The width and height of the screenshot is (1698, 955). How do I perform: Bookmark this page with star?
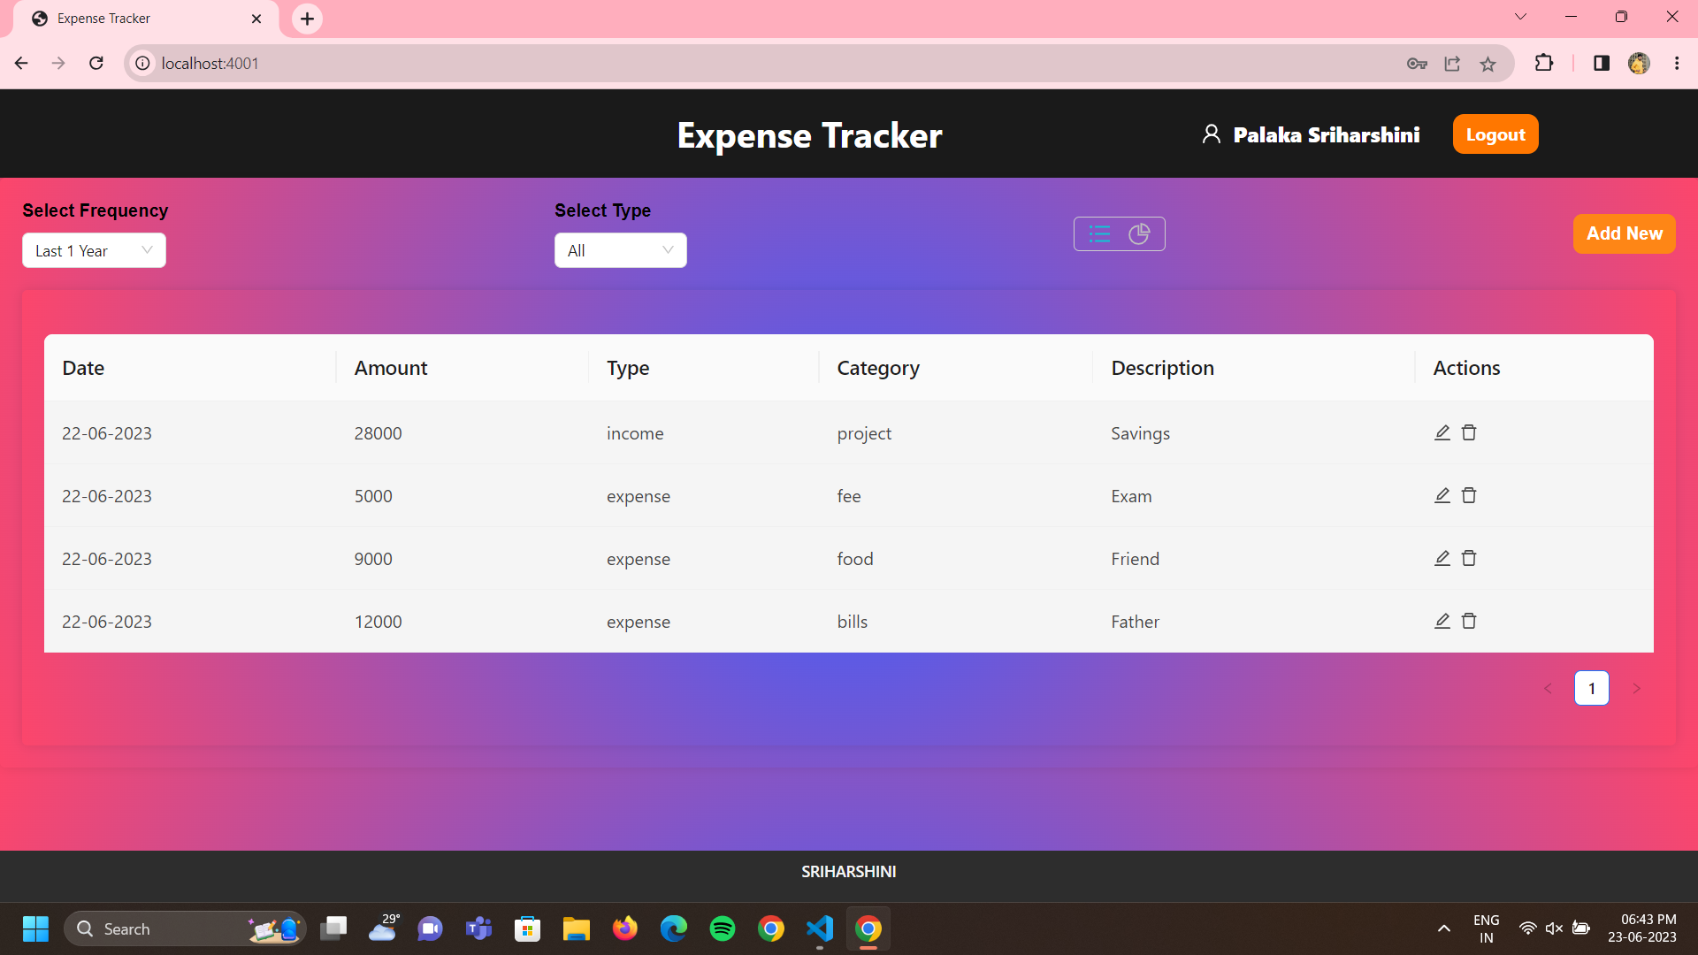click(x=1488, y=64)
